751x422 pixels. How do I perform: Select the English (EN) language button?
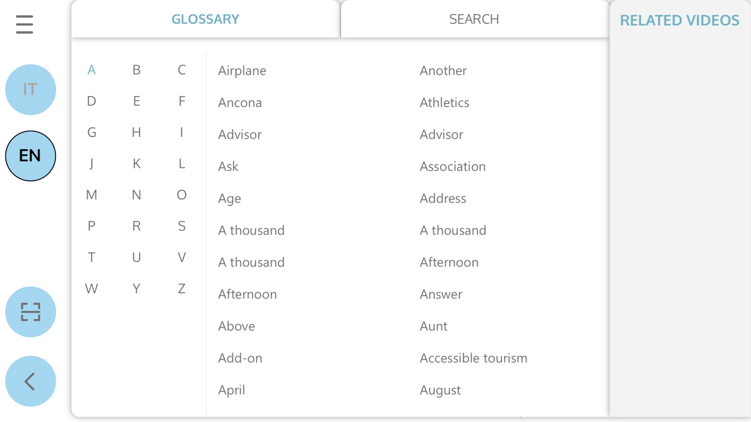tap(31, 156)
